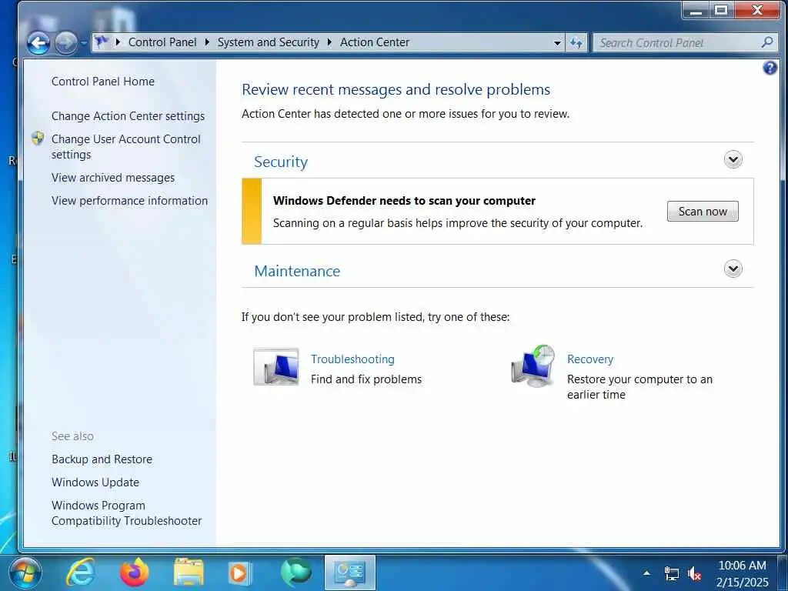Viewport: 788px width, 591px height.
Task: Go back with the Back arrow button
Action: 38,43
